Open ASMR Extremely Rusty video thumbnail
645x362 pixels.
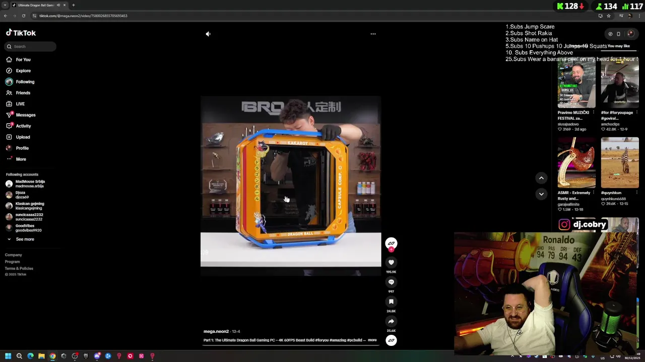click(x=576, y=163)
